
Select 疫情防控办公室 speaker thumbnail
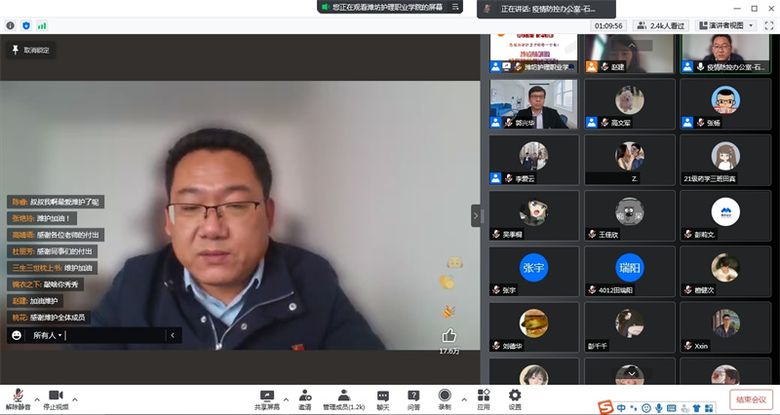tap(725, 54)
